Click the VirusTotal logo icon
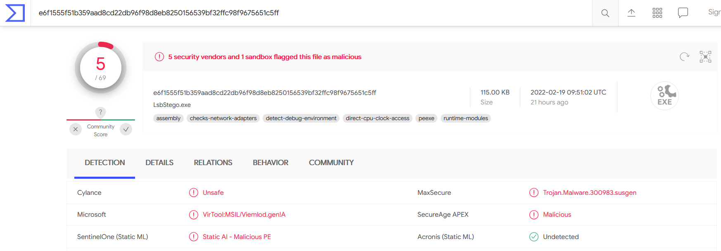The height and width of the screenshot is (251, 721). click(15, 13)
